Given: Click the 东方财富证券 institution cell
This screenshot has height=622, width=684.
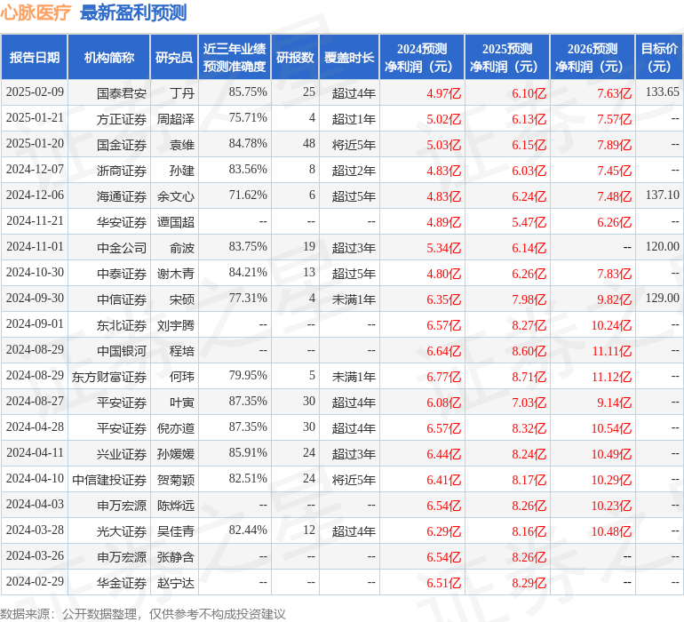Looking at the screenshot, I should (x=109, y=376).
